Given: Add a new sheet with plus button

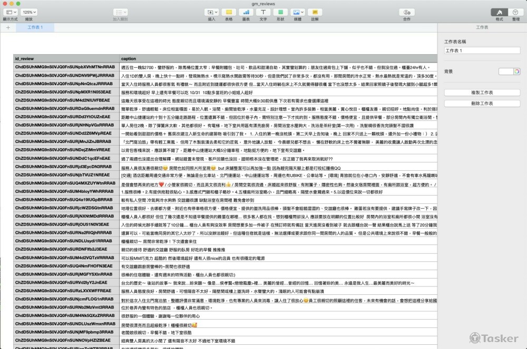Looking at the screenshot, I should pos(8,27).
